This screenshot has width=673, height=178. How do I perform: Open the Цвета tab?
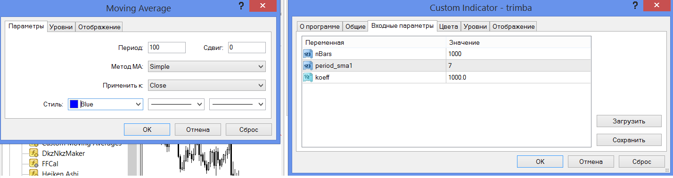click(448, 27)
